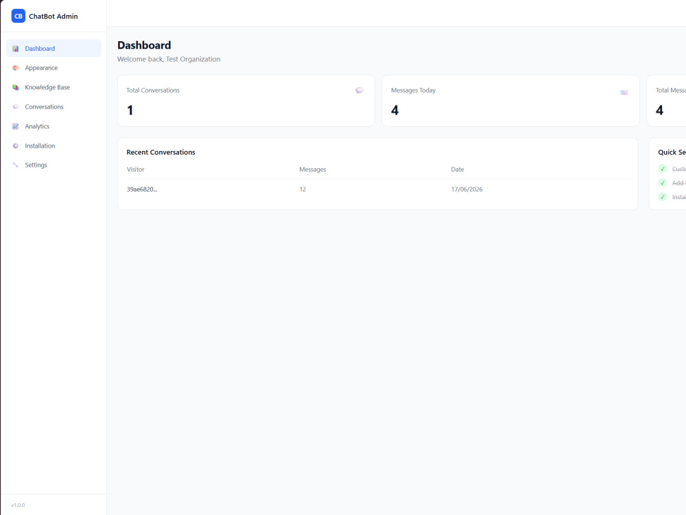Viewport: 686px width, 515px height.
Task: Go to Knowledge Base page
Action: click(x=54, y=87)
